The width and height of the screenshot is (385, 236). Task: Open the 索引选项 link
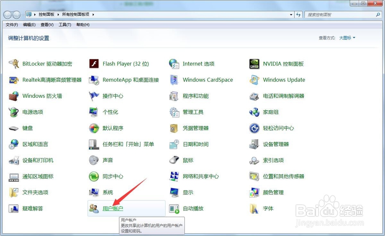coord(273,160)
